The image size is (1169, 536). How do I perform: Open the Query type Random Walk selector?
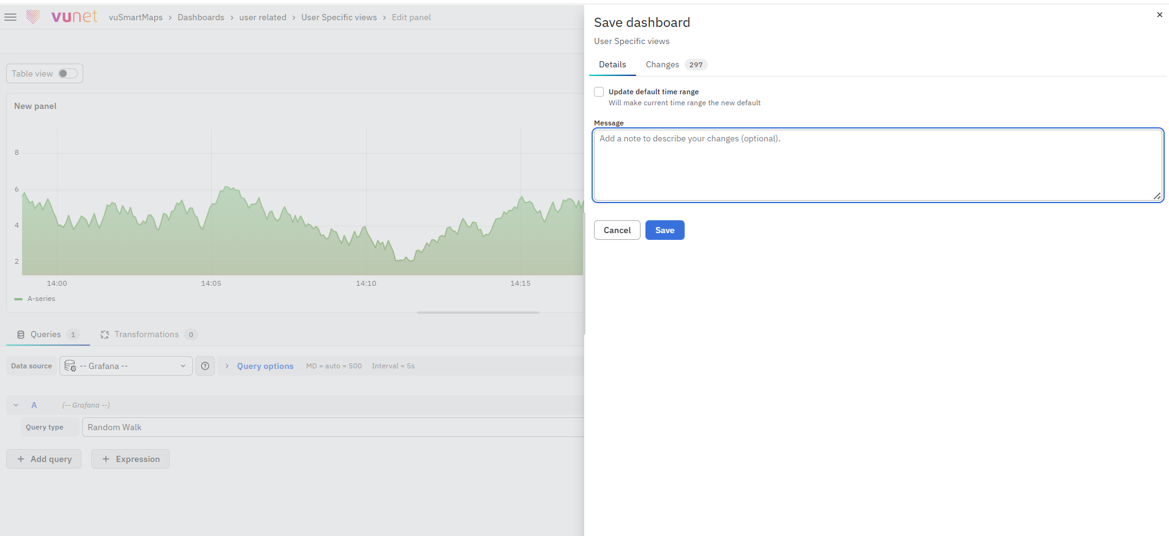(333, 427)
